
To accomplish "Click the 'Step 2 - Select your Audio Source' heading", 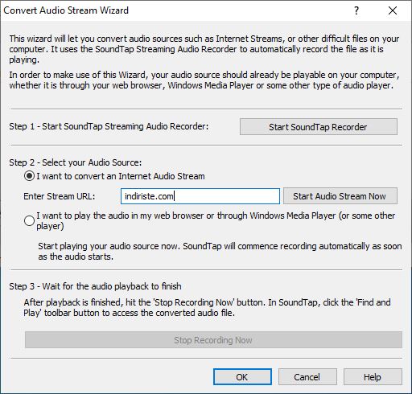I will tap(75, 162).
